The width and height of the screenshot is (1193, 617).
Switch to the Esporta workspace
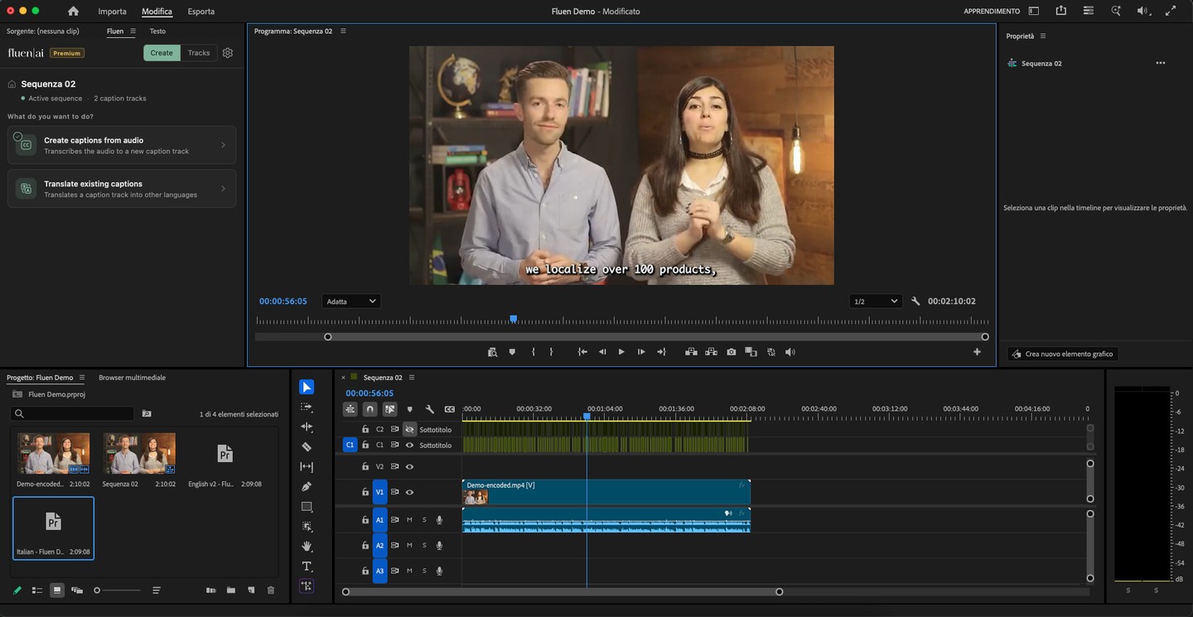point(201,12)
